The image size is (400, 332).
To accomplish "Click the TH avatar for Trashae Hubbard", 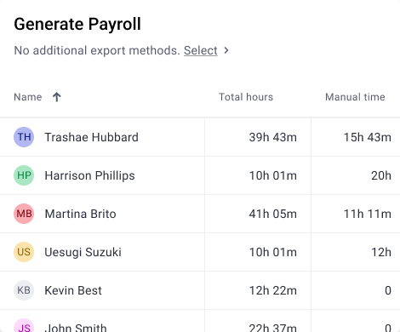I will [x=24, y=137].
